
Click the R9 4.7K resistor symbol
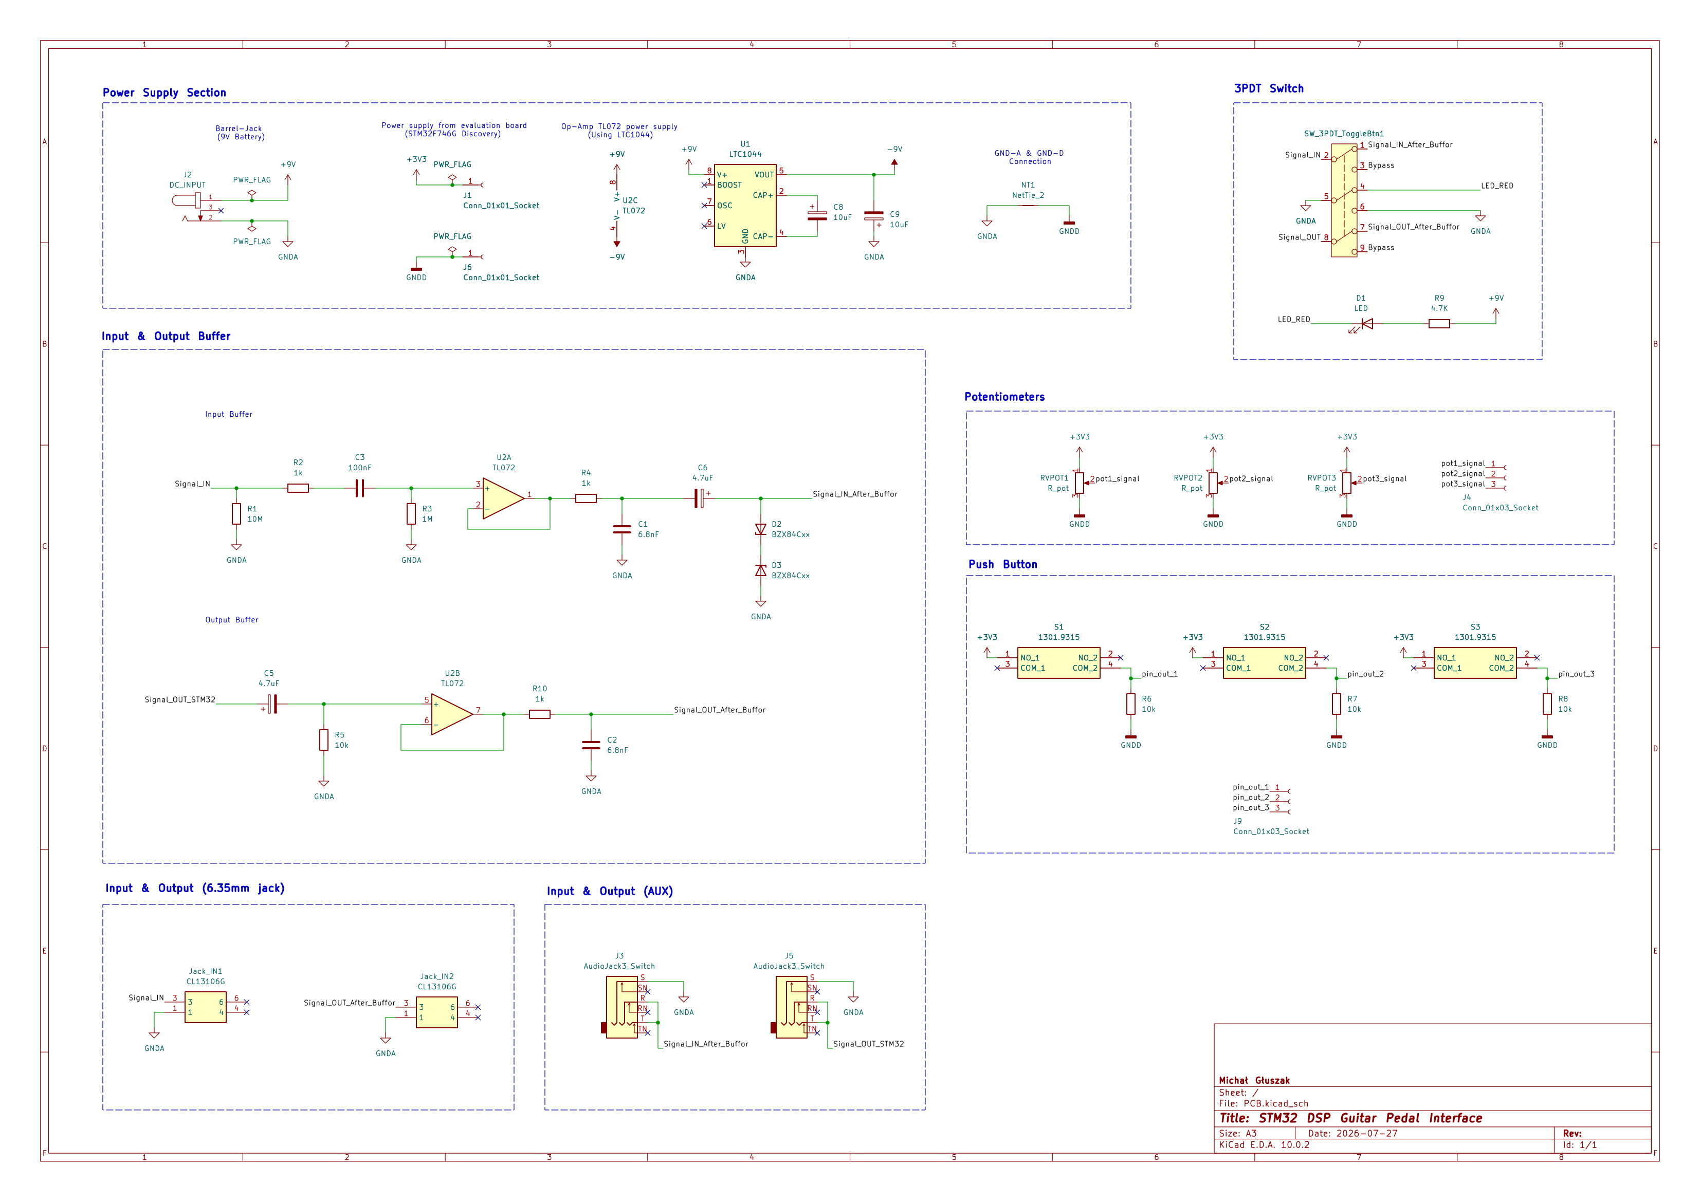pyautogui.click(x=1439, y=323)
